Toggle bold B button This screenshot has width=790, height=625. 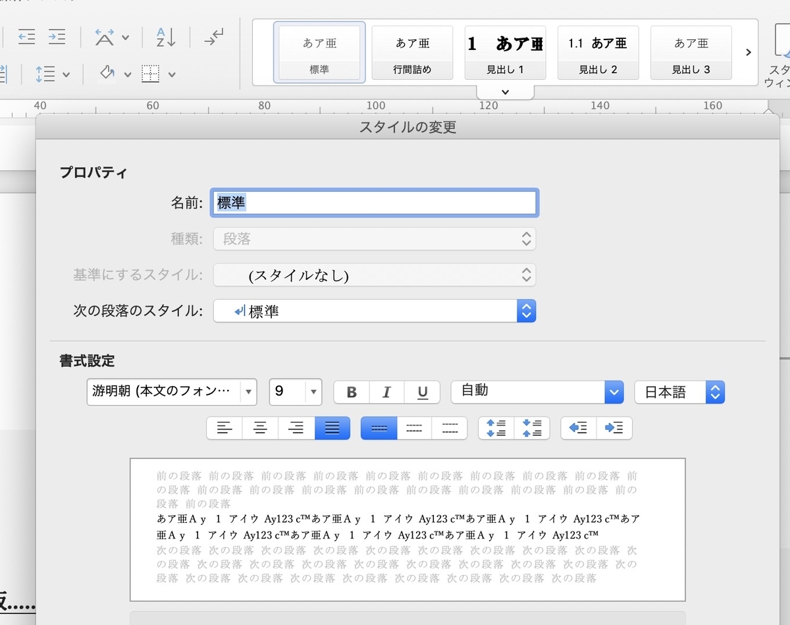352,393
